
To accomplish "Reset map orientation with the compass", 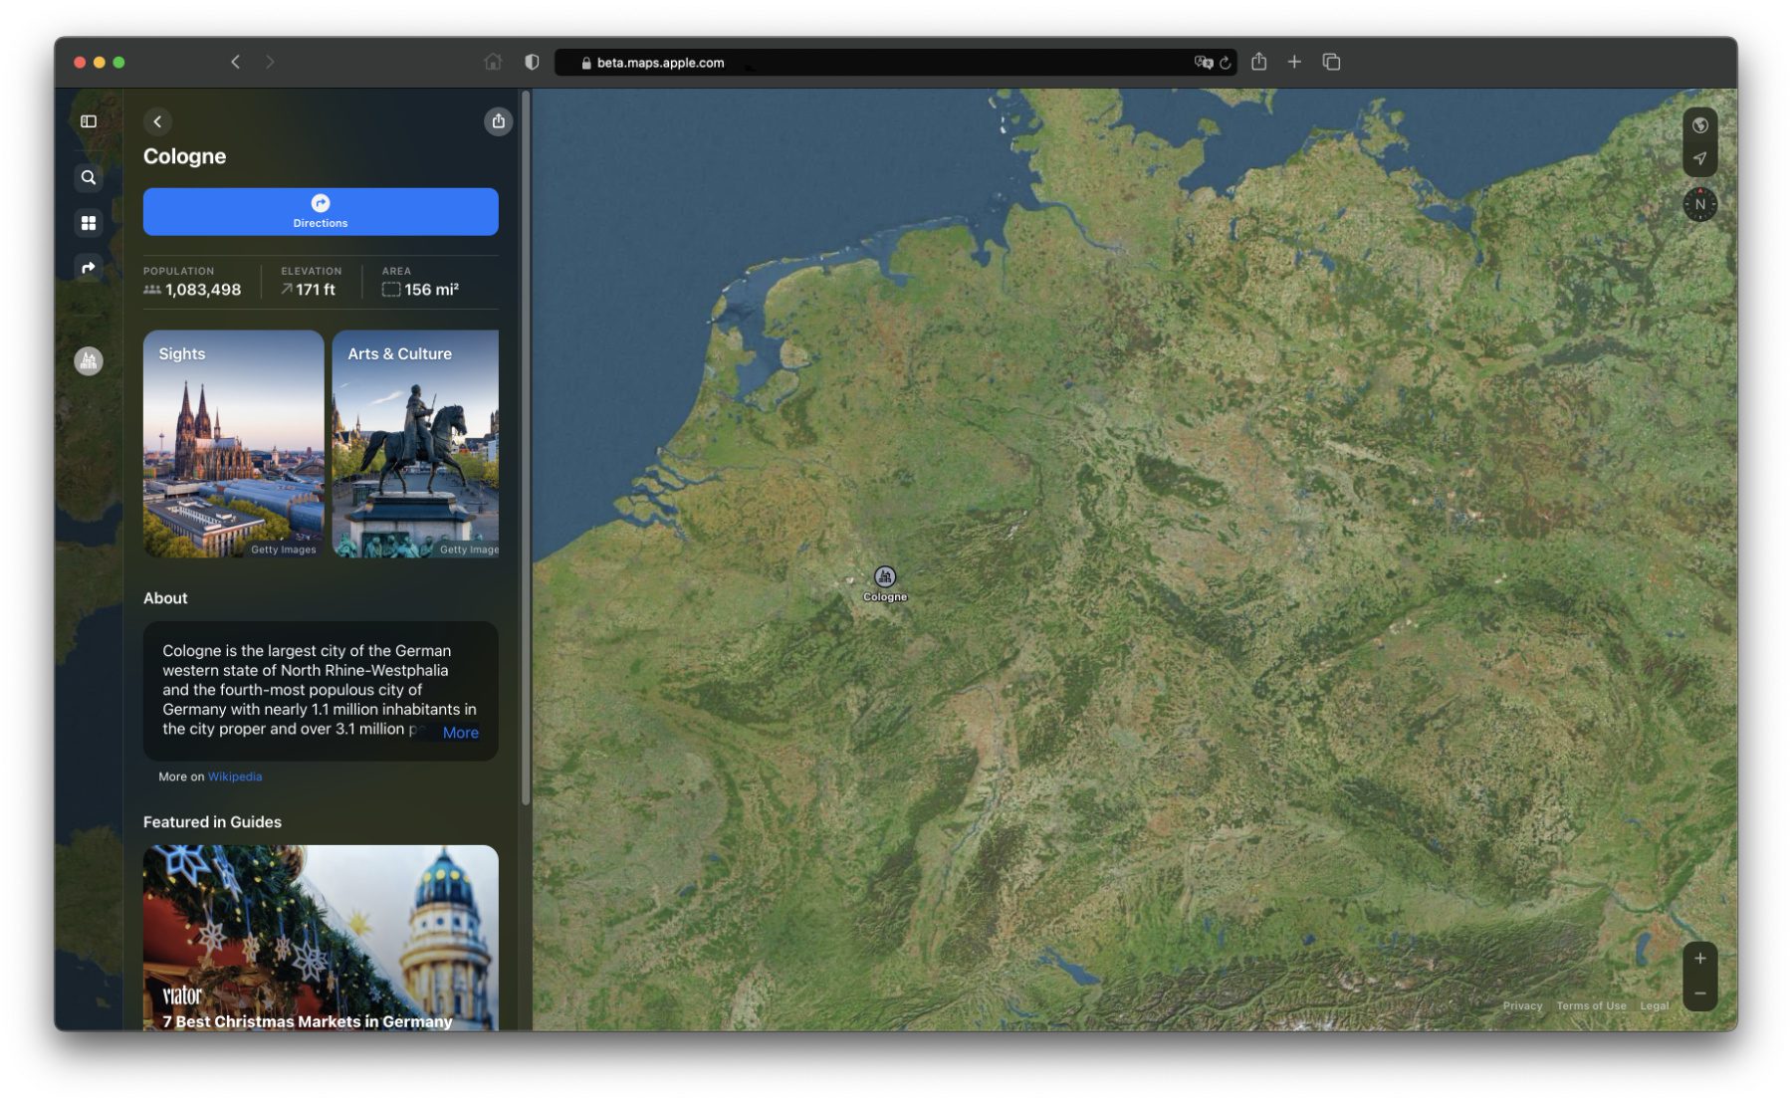I will point(1699,204).
